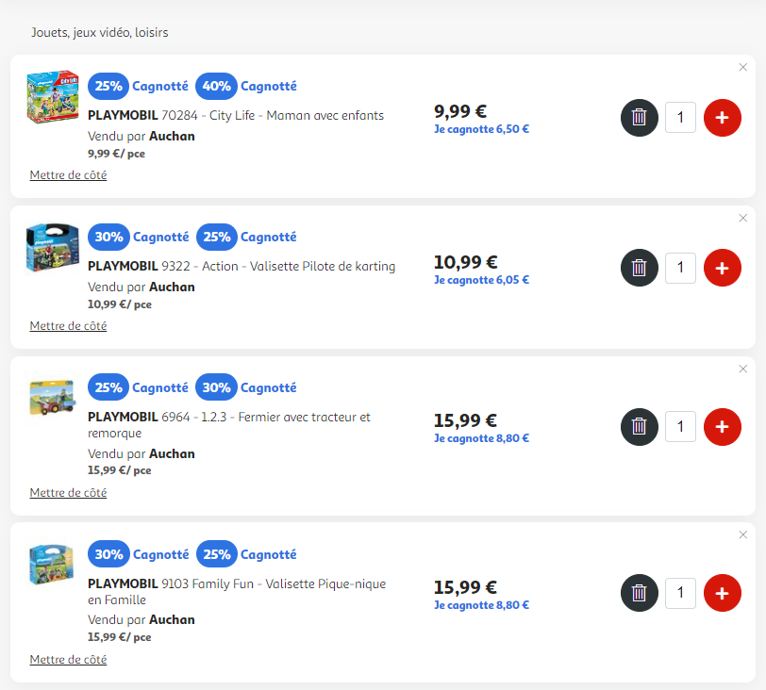
Task: Click plus button for Fermier avec tracteur
Action: point(722,427)
